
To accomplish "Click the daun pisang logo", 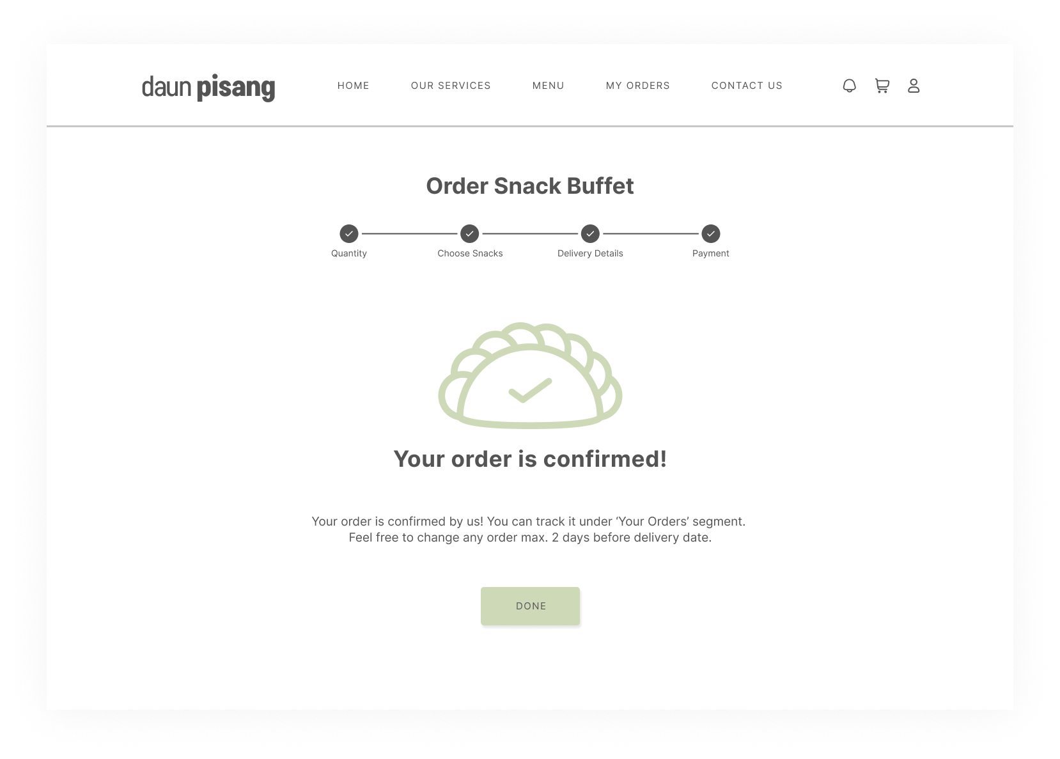I will pyautogui.click(x=208, y=87).
